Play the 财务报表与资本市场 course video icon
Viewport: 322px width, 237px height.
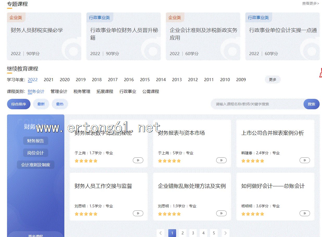point(221,160)
